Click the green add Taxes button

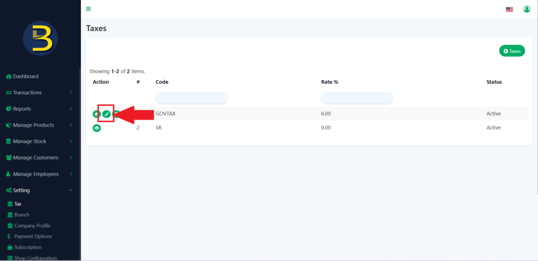512,51
